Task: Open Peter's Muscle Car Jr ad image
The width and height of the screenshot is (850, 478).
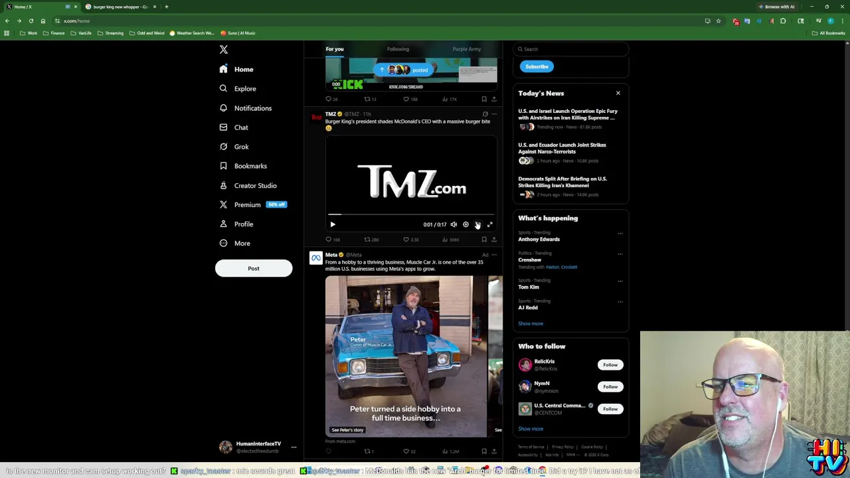Action: (406, 357)
